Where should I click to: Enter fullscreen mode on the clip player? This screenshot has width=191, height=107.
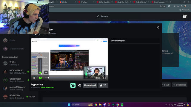click(105, 78)
